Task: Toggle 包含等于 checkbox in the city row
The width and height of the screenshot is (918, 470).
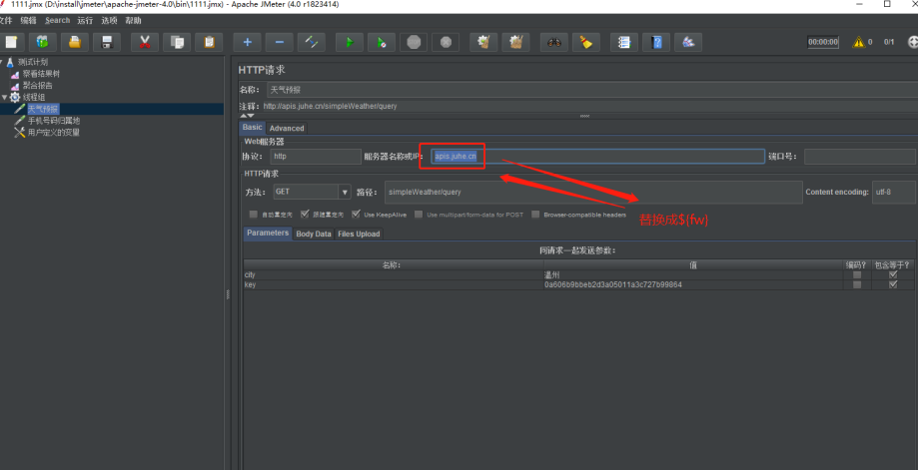Action: (893, 274)
